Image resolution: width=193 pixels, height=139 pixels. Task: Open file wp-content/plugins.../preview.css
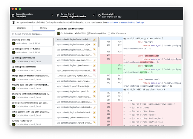76,66
